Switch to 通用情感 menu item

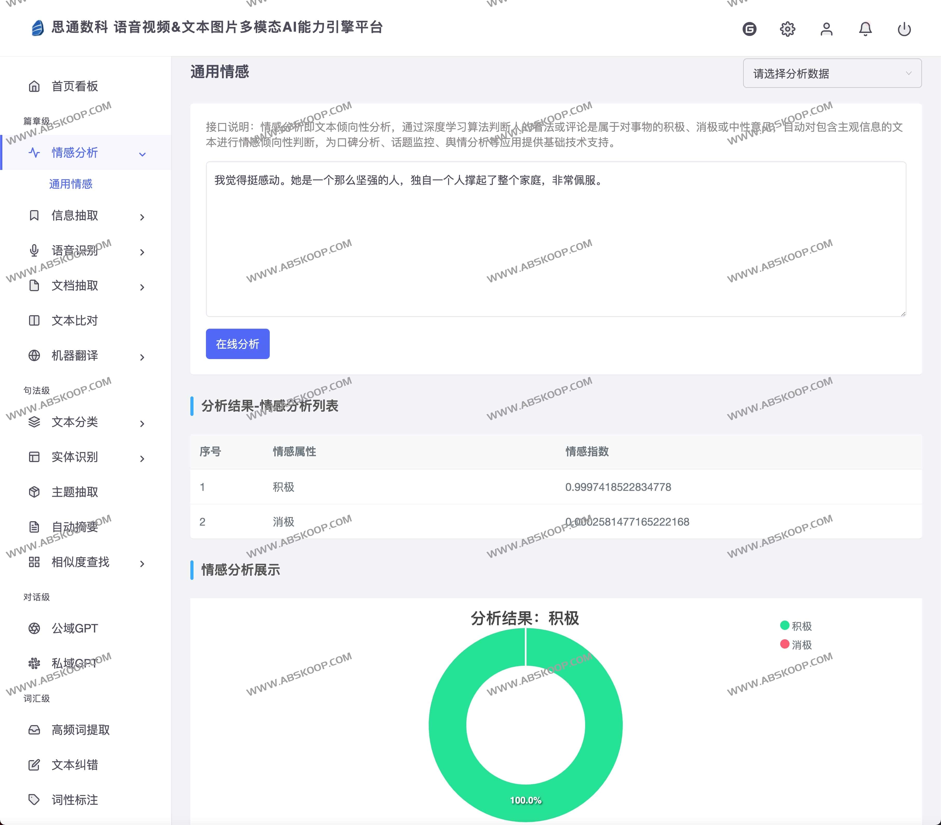click(x=70, y=184)
